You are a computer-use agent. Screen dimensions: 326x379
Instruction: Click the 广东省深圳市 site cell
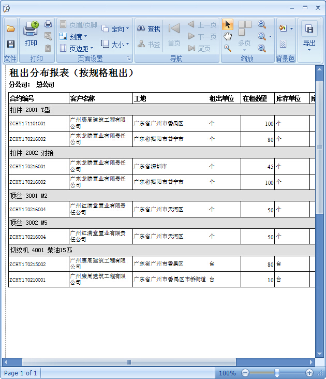pyautogui.click(x=150, y=166)
